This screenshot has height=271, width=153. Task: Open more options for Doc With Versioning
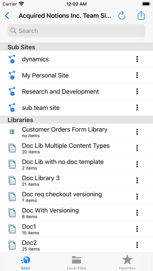[137, 213]
